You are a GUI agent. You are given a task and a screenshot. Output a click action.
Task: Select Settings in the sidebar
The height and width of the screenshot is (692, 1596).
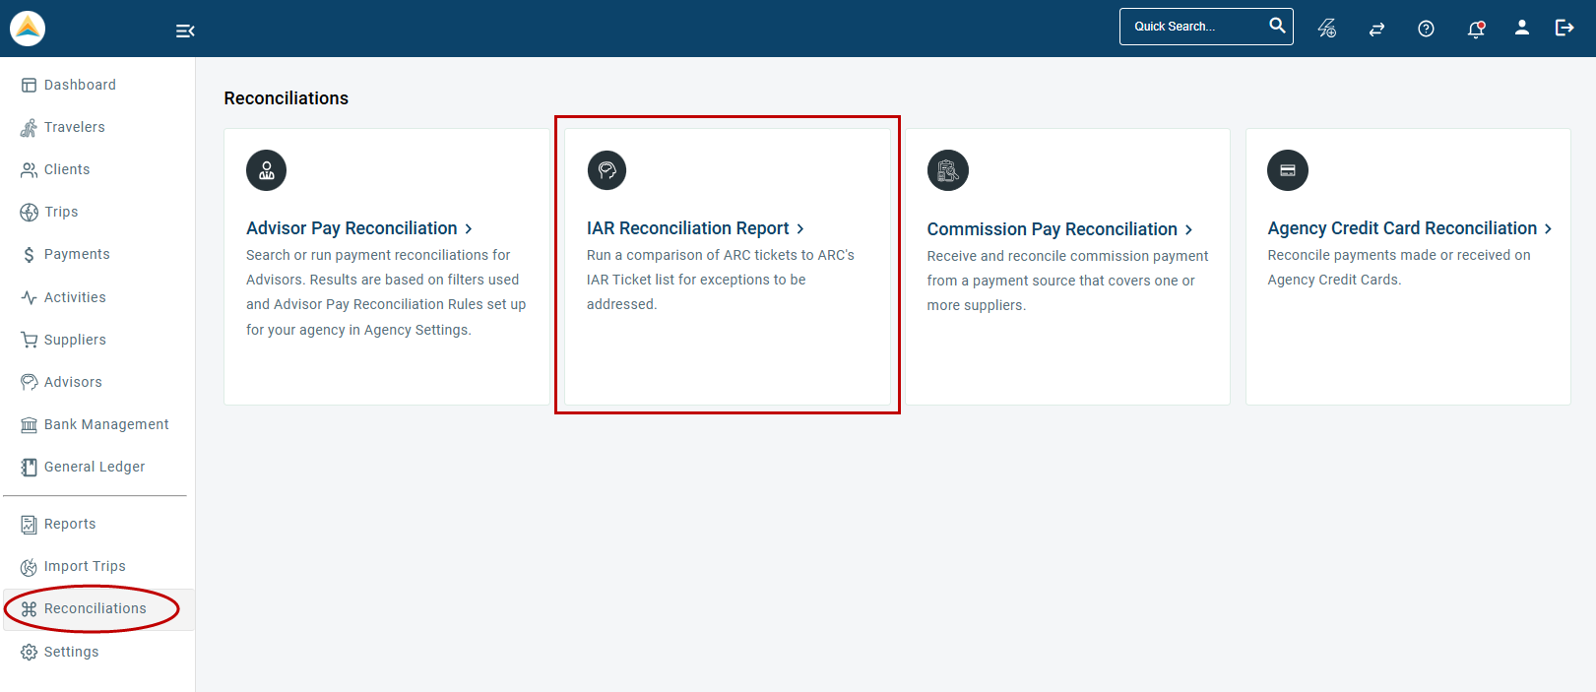pyautogui.click(x=71, y=652)
